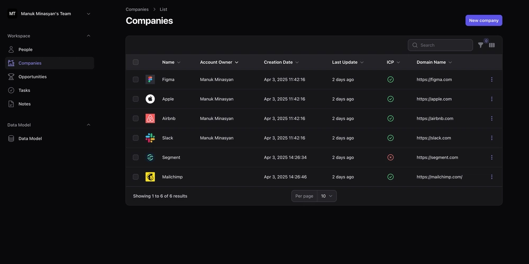The height and width of the screenshot is (264, 529).
Task: Tick the checkbox for the Figma row
Action: [135, 80]
